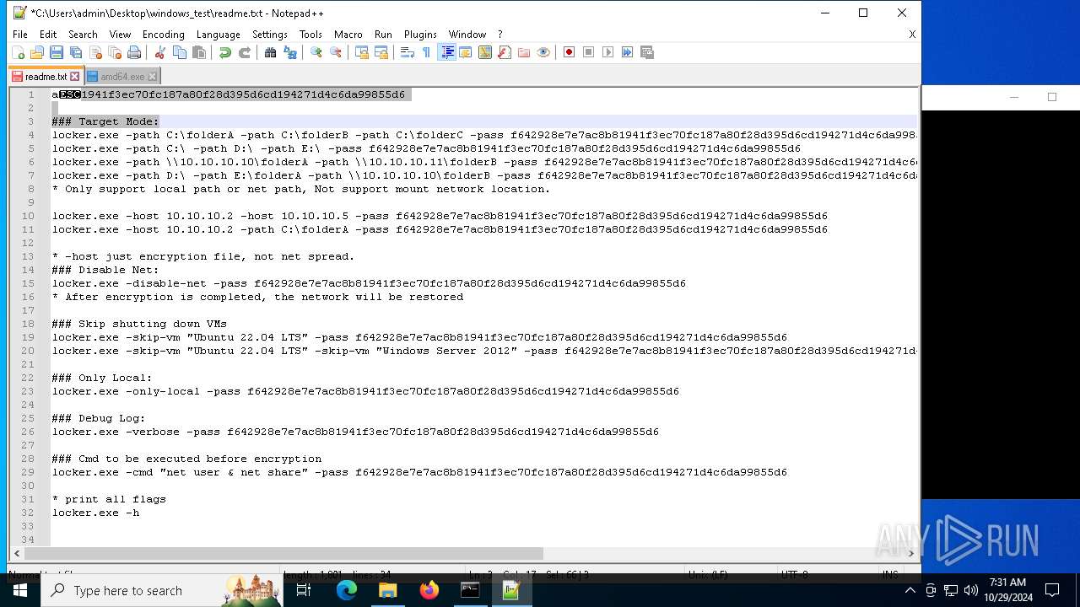Toggle synchronized vertical scrolling
The width and height of the screenshot is (1080, 607).
362,52
